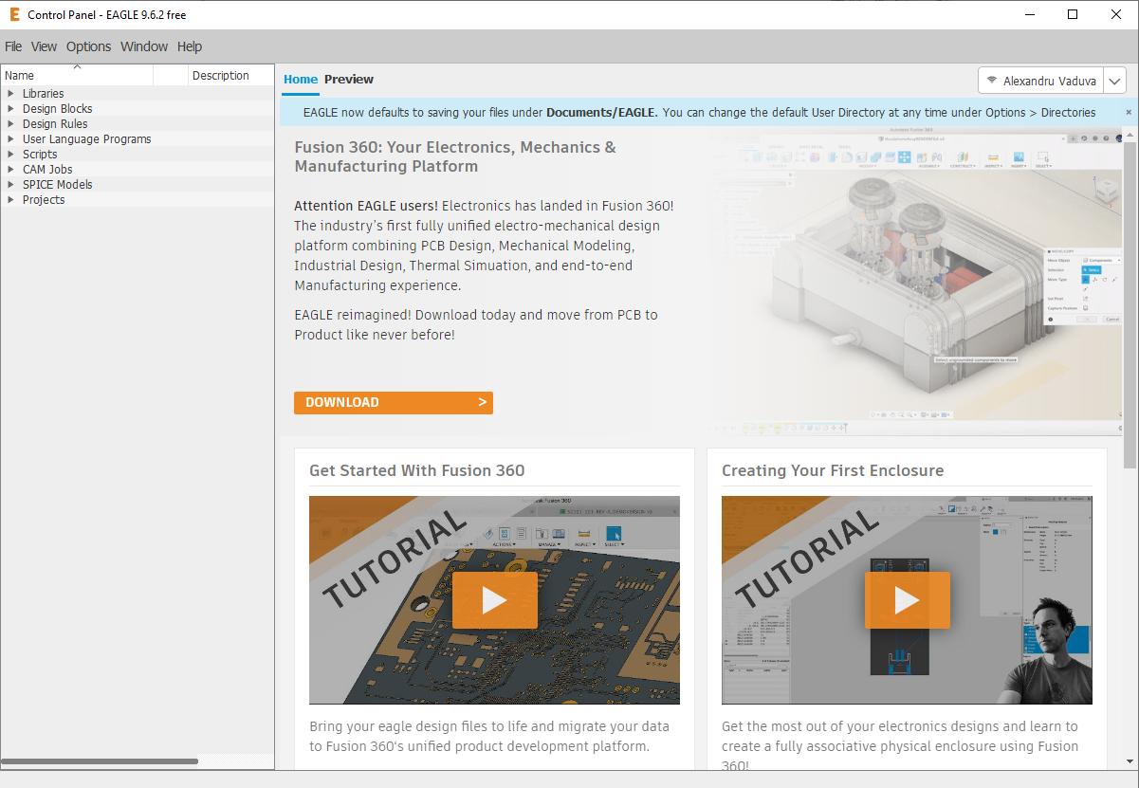1139x788 pixels.
Task: Select SPICE Models in the tree
Action: tap(57, 185)
